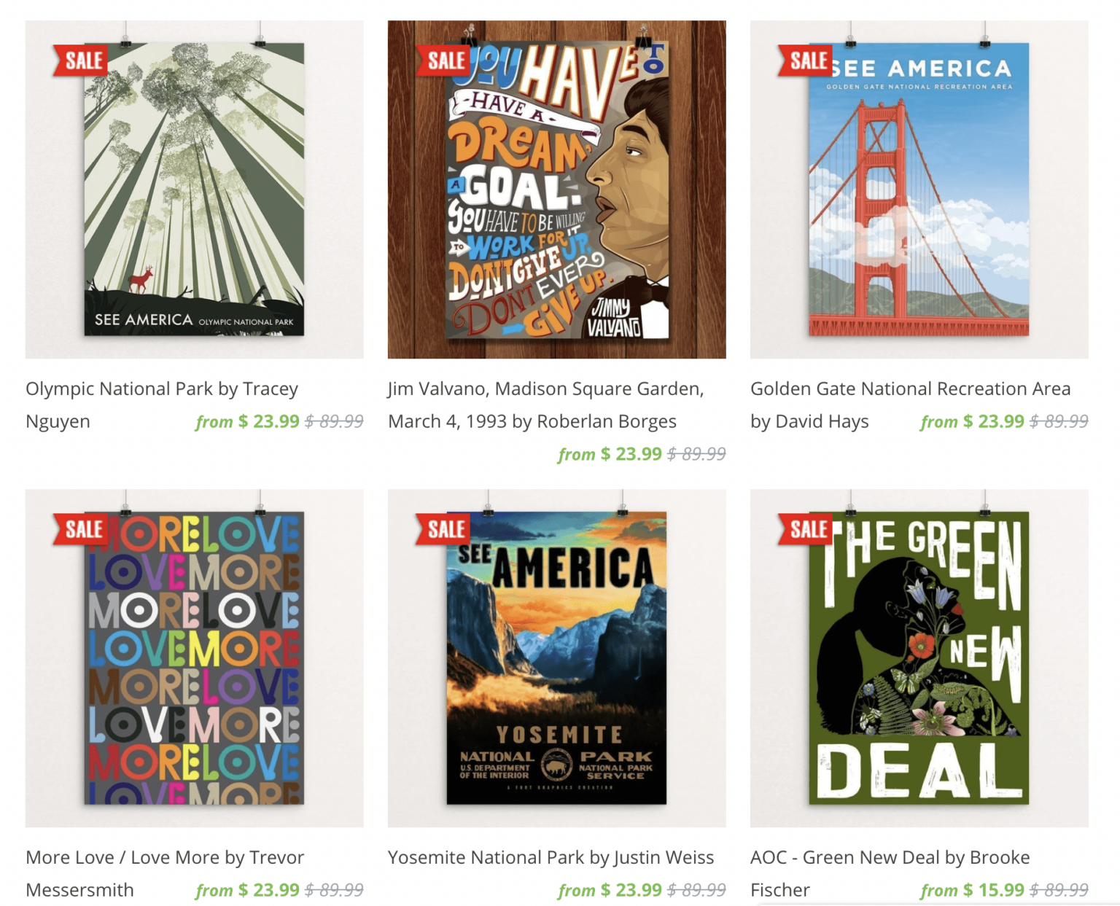Open the Green New Deal poster image

[x=919, y=658]
